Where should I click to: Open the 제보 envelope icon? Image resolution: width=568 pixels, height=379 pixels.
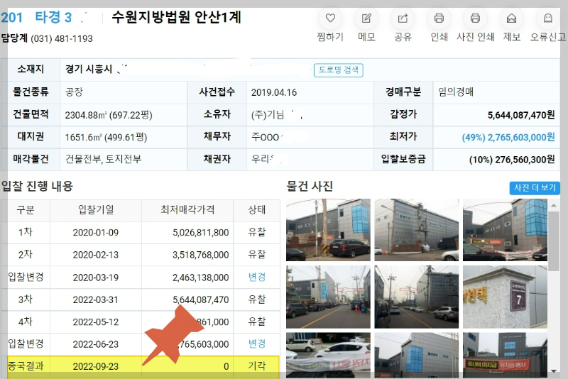point(511,18)
